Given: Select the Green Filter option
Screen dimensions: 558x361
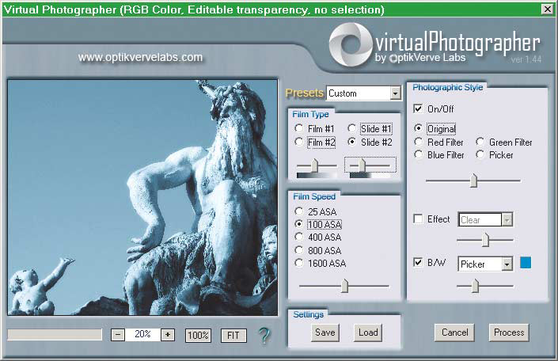Looking at the screenshot, I should tap(504, 142).
